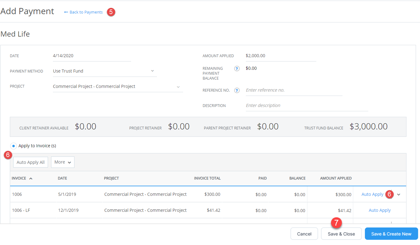Click Paid column header

[262, 178]
